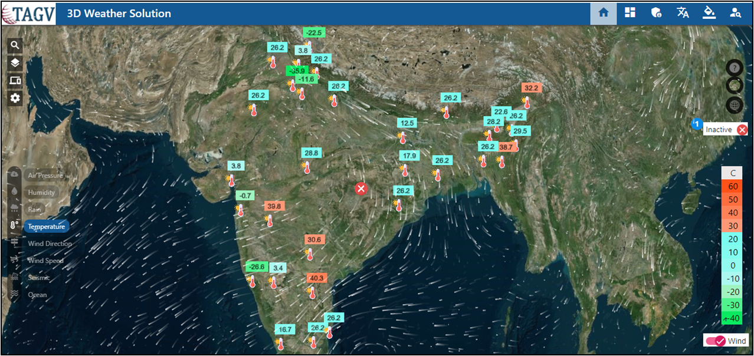Open the dashboard grid icon
Viewport: 754px width, 356px height.
(630, 13)
